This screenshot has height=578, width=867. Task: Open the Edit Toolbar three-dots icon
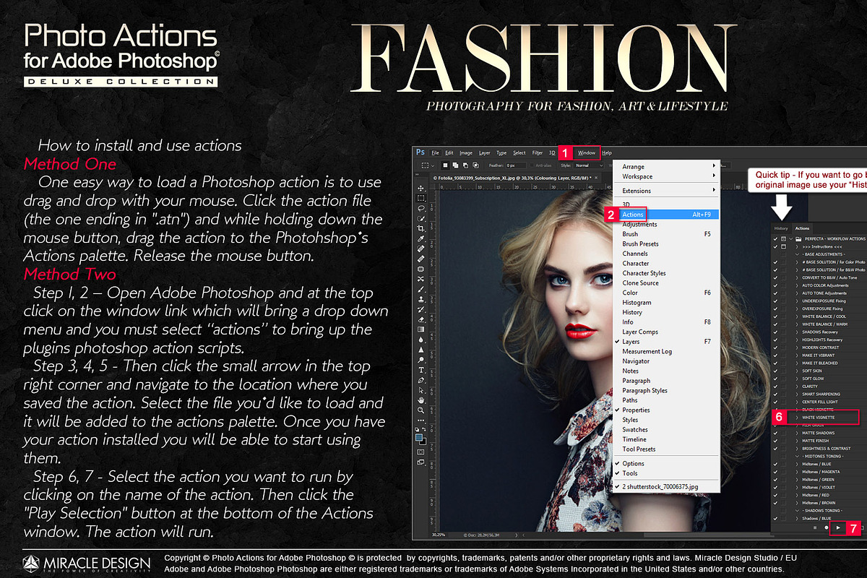pyautogui.click(x=420, y=420)
